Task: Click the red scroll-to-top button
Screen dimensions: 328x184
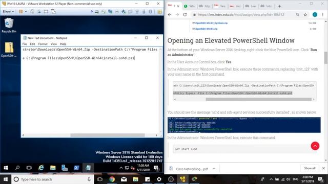Action: 315,146
